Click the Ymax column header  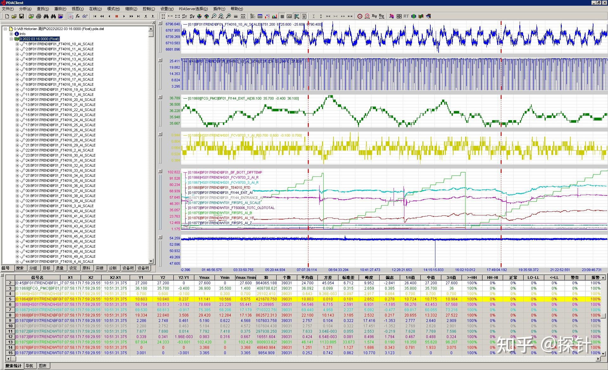204,277
